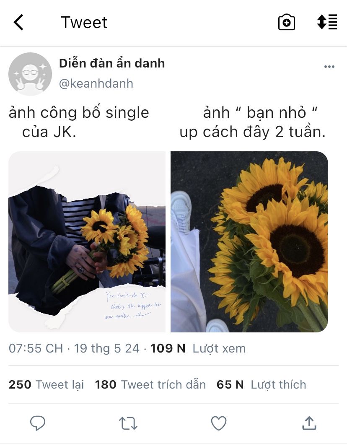Tap the reply speech bubble icon

tap(38, 423)
